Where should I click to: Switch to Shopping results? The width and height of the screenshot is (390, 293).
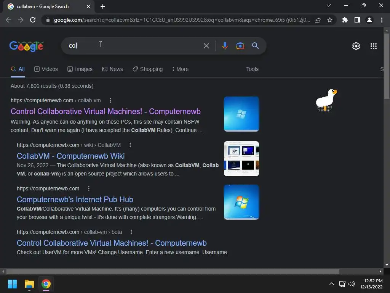[x=147, y=69]
